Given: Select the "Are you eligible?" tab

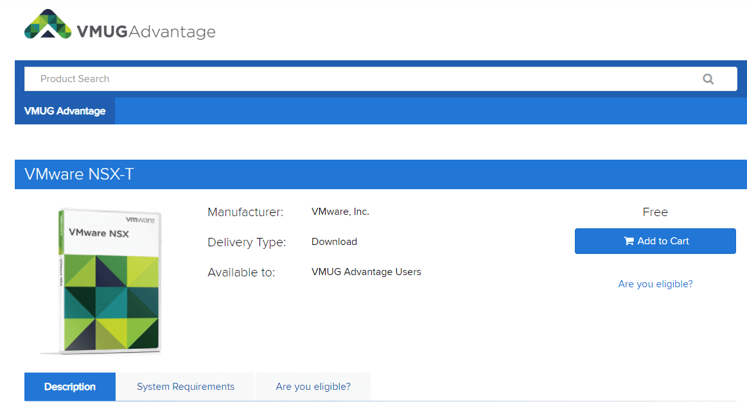Looking at the screenshot, I should 313,387.
